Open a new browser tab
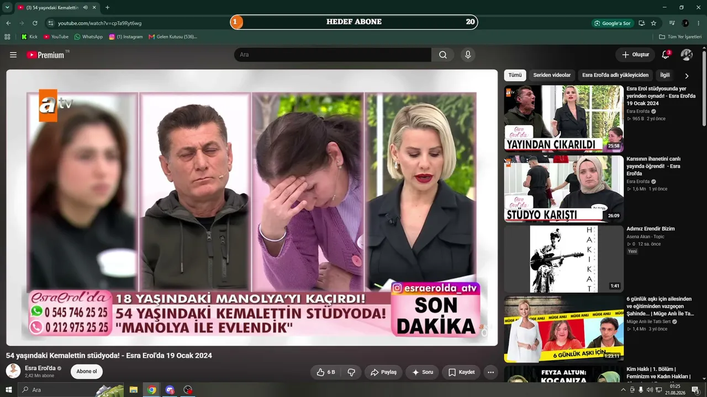707x397 pixels. coord(107,8)
